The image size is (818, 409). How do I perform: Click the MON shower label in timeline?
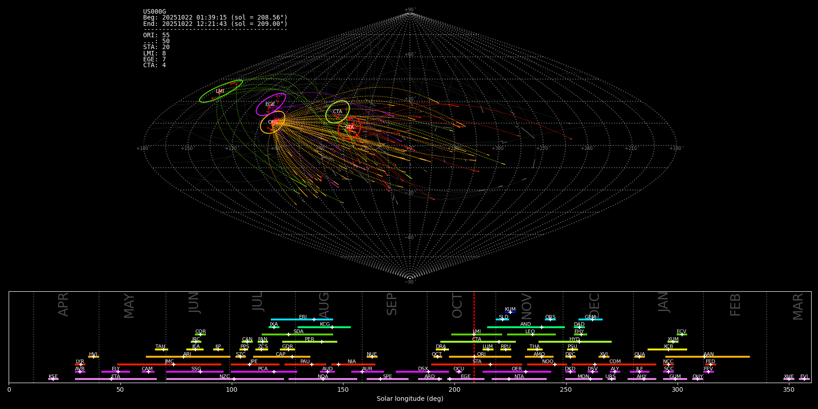click(x=584, y=377)
